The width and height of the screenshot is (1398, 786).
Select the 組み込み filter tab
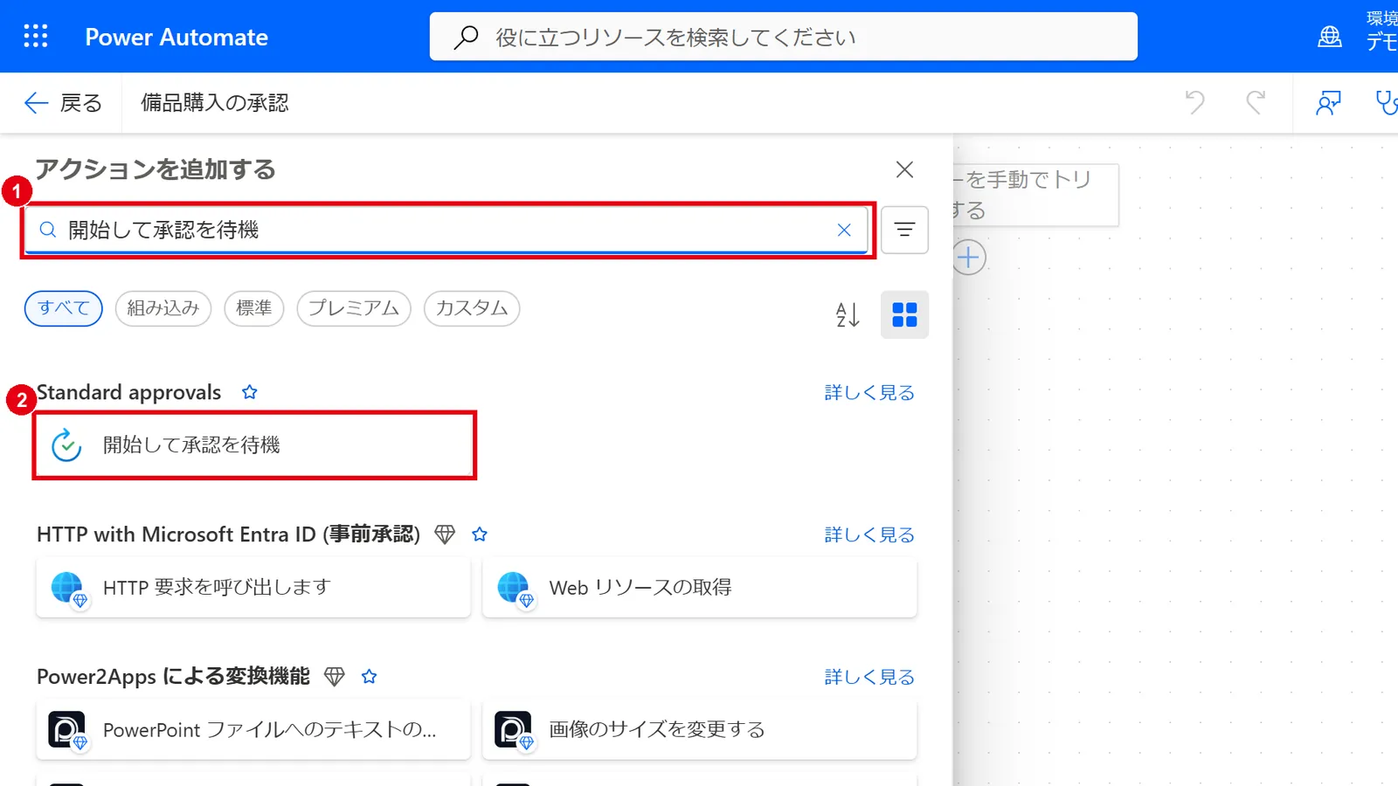pos(163,308)
